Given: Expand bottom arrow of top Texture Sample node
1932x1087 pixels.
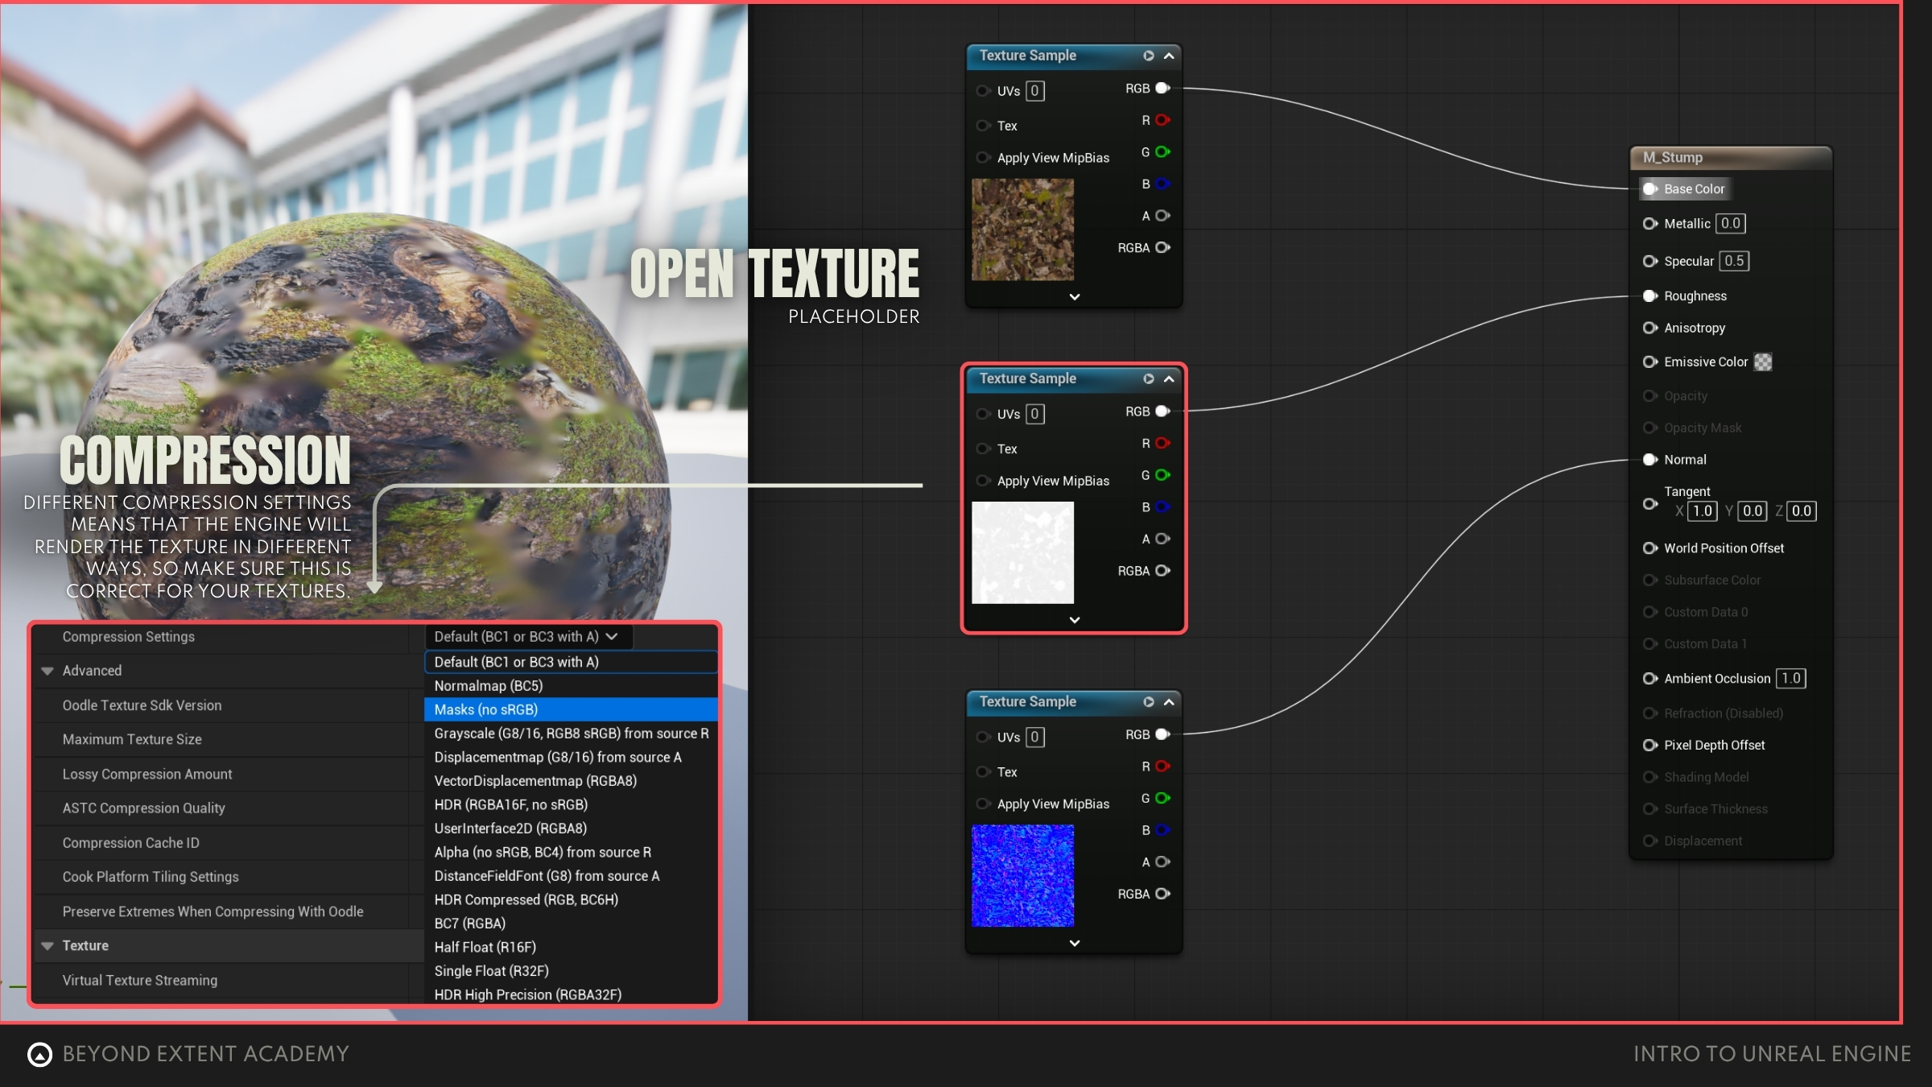Looking at the screenshot, I should [x=1074, y=297].
